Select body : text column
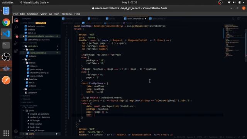The image size is (247, 139). [35, 127]
